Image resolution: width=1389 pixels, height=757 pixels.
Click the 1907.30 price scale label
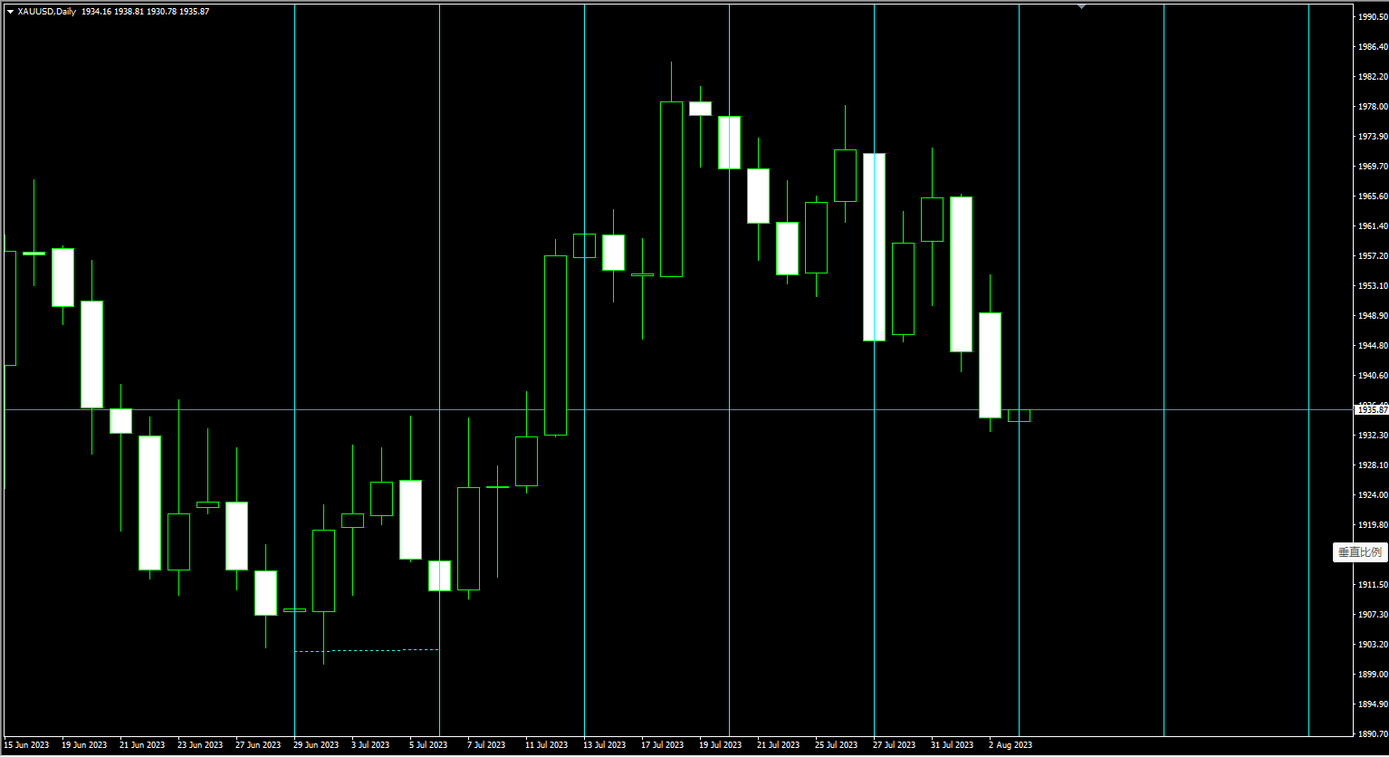click(x=1373, y=615)
